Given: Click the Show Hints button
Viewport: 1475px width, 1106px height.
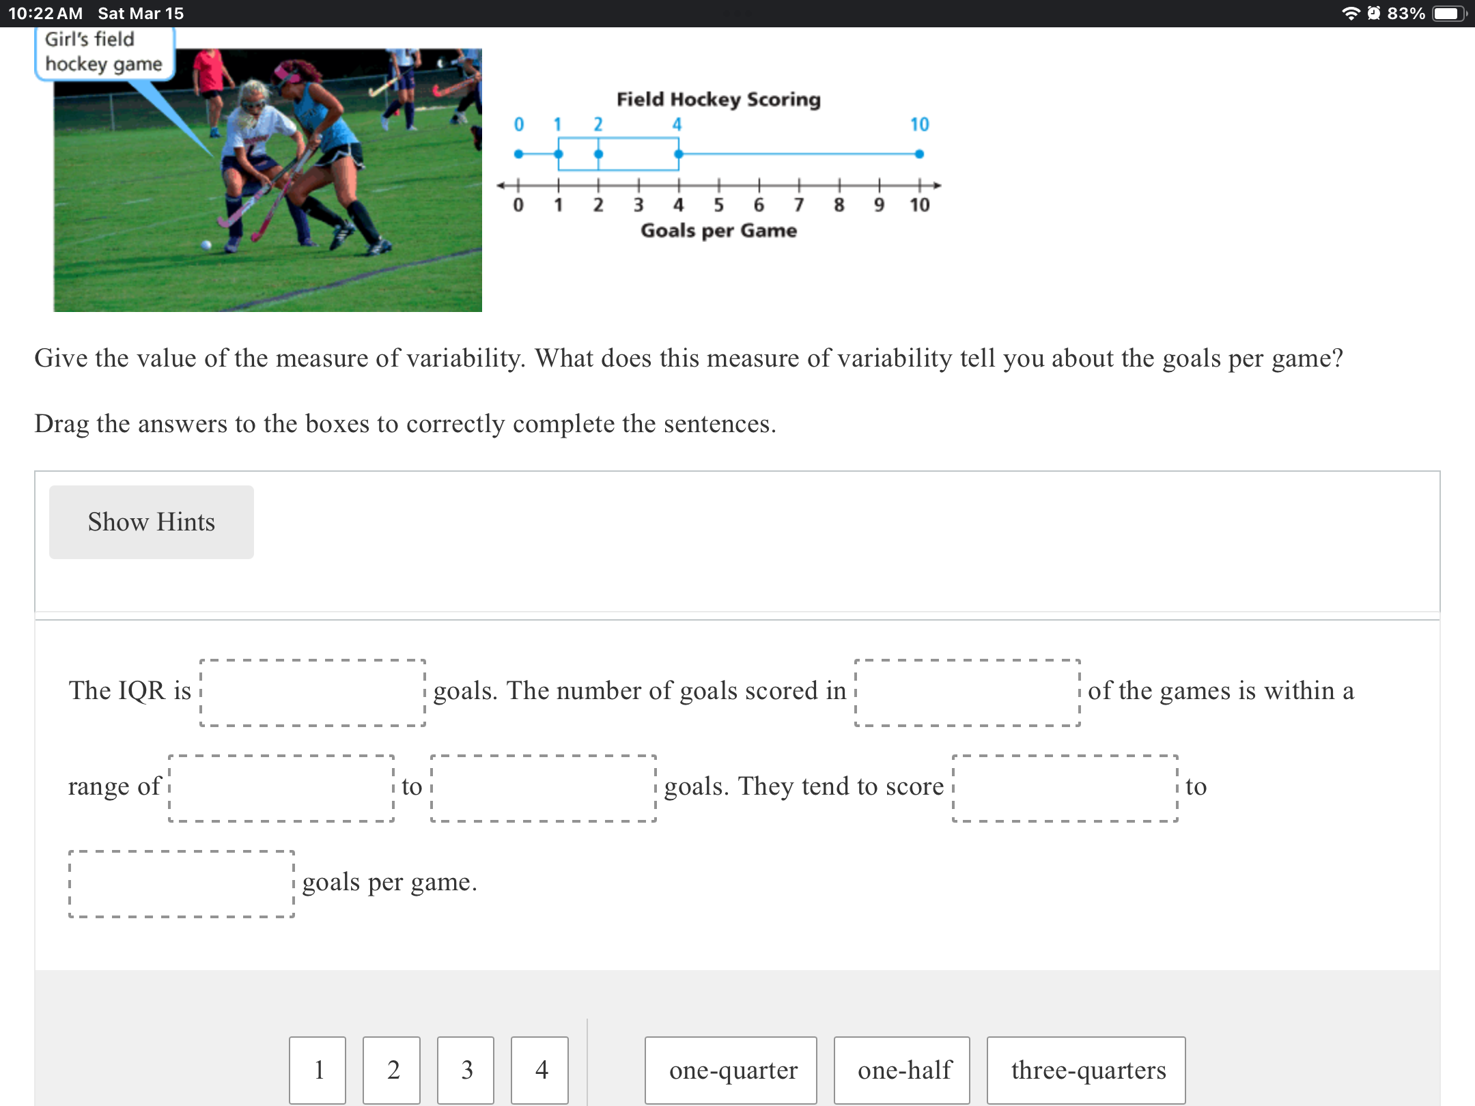Looking at the screenshot, I should coord(152,522).
